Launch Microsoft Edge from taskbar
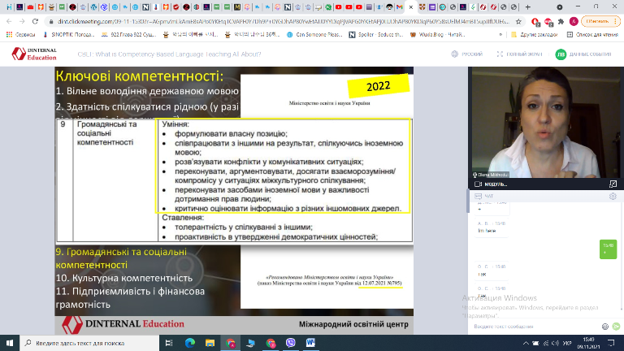The height and width of the screenshot is (351, 624). tap(190, 343)
